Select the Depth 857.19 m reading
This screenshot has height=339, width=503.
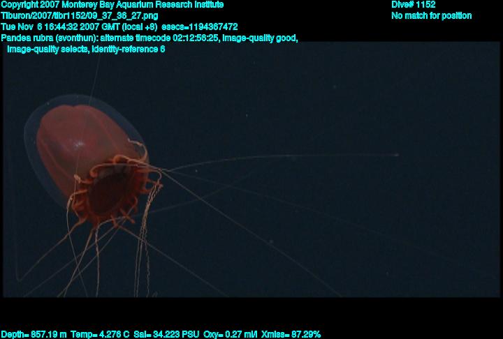point(34,334)
